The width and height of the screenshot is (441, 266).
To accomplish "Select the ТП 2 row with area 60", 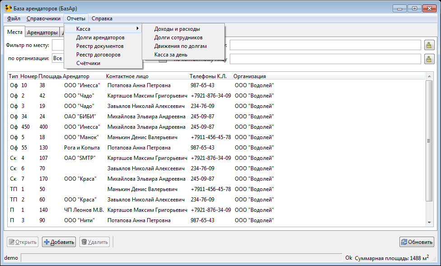I will (x=217, y=200).
